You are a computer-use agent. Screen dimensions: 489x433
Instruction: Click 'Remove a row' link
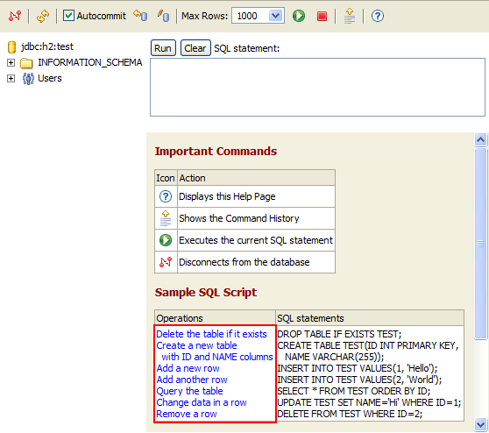click(x=187, y=414)
